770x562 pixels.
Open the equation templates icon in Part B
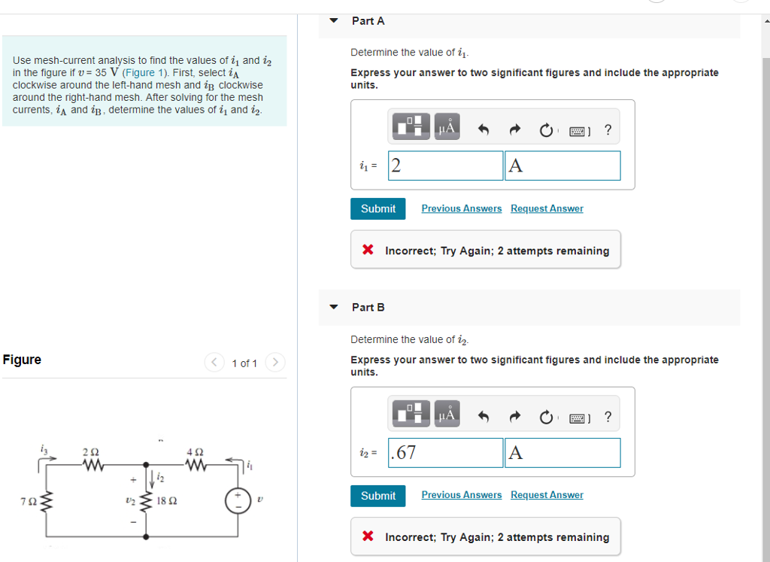click(x=410, y=412)
